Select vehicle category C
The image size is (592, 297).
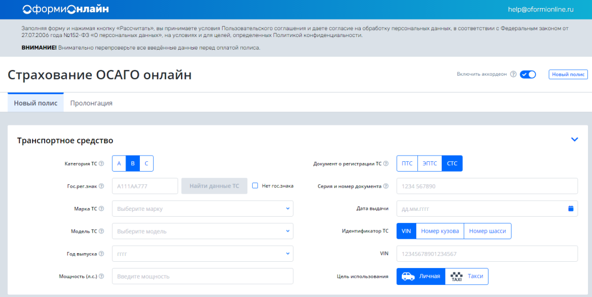pos(146,164)
